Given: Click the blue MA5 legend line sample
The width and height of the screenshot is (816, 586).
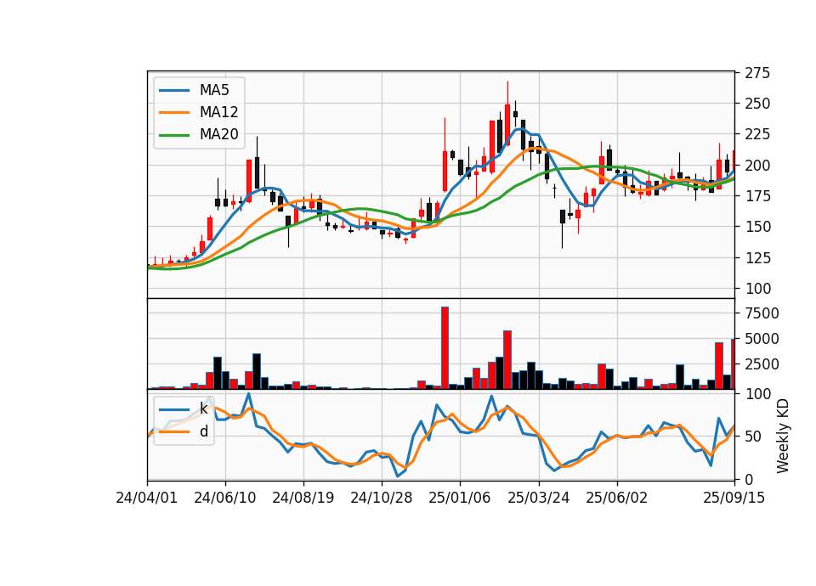Looking at the screenshot, I should (174, 91).
